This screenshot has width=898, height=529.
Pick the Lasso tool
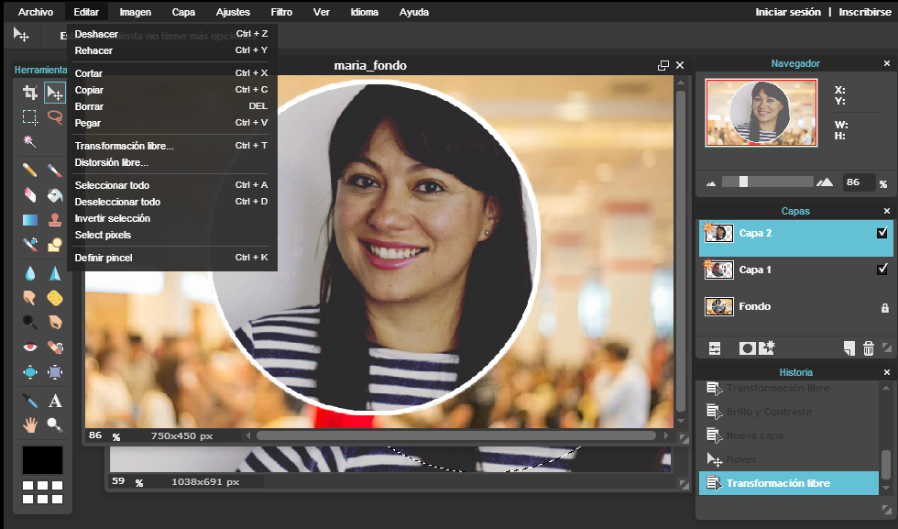[55, 117]
